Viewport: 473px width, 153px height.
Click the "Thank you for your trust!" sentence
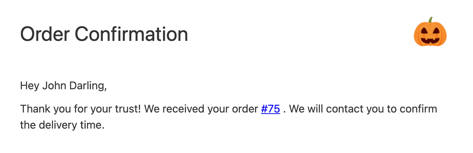point(80,109)
